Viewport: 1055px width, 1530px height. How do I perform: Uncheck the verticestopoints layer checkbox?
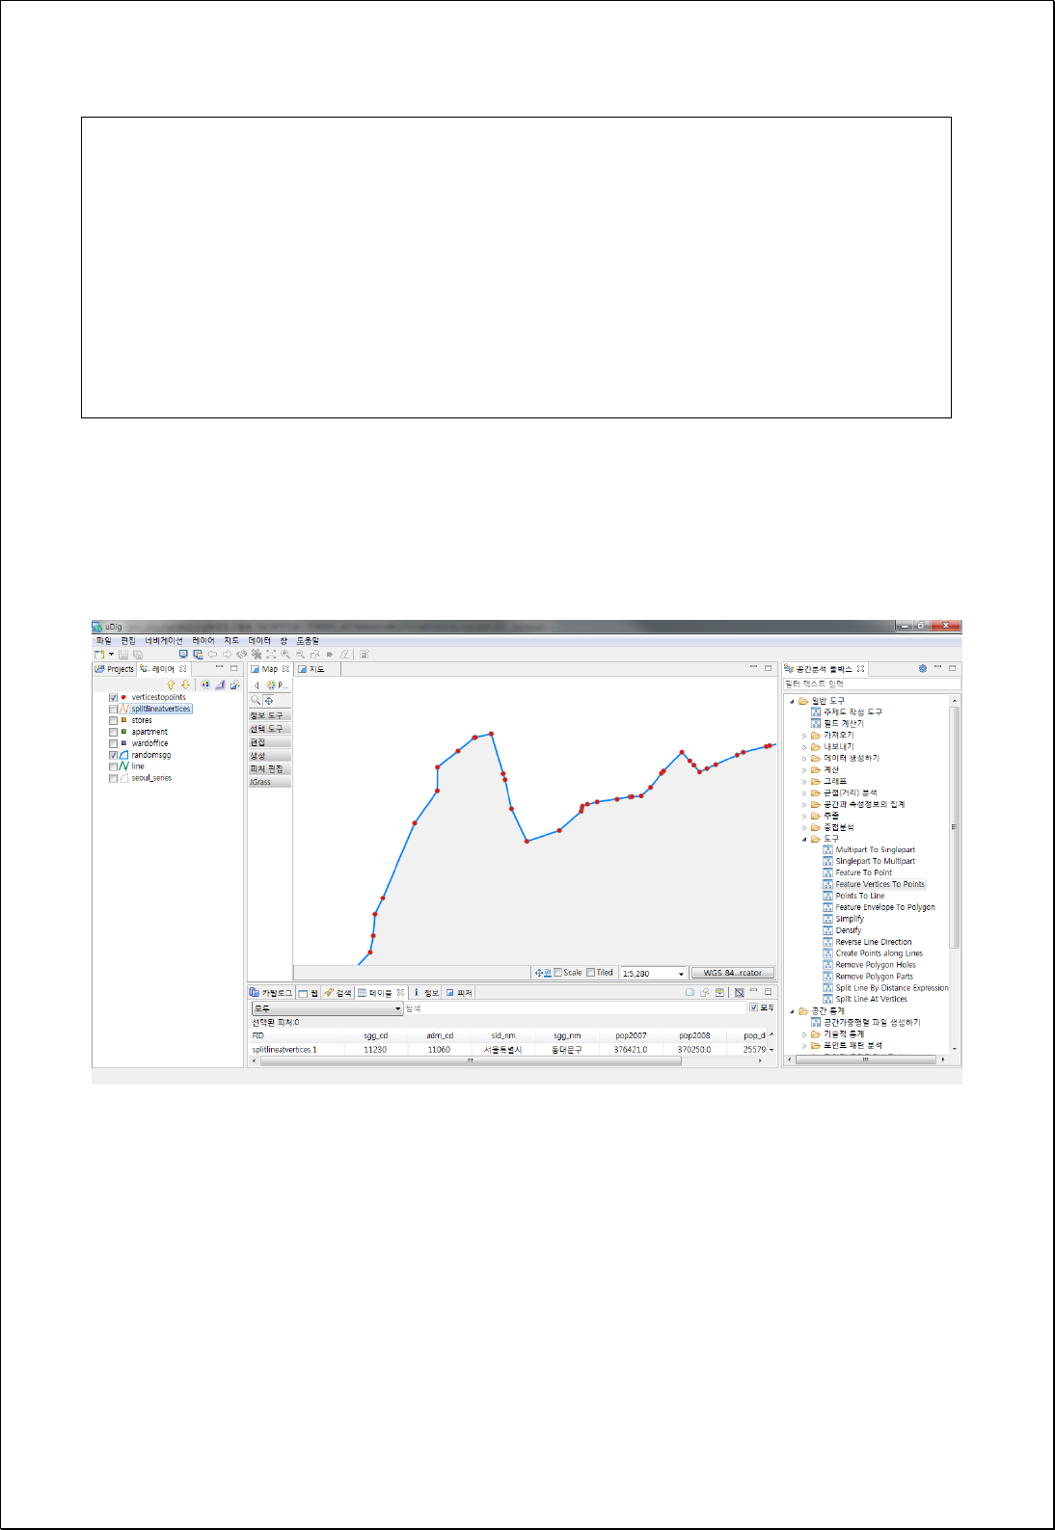click(x=113, y=697)
